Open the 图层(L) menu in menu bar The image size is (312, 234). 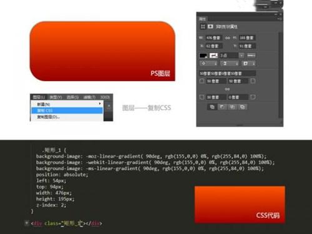[x=39, y=97]
